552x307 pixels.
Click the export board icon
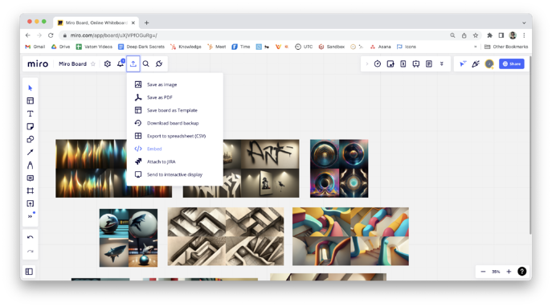pyautogui.click(x=133, y=63)
